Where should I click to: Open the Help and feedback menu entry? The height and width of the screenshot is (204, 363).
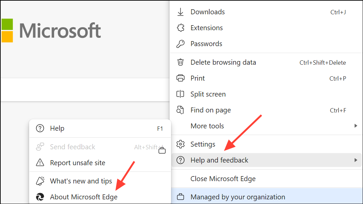(219, 160)
